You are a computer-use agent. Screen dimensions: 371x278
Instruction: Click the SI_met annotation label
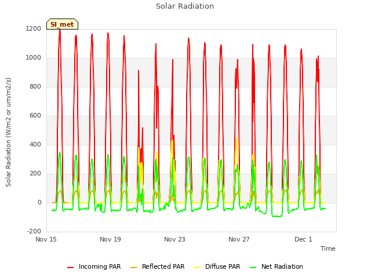point(62,24)
